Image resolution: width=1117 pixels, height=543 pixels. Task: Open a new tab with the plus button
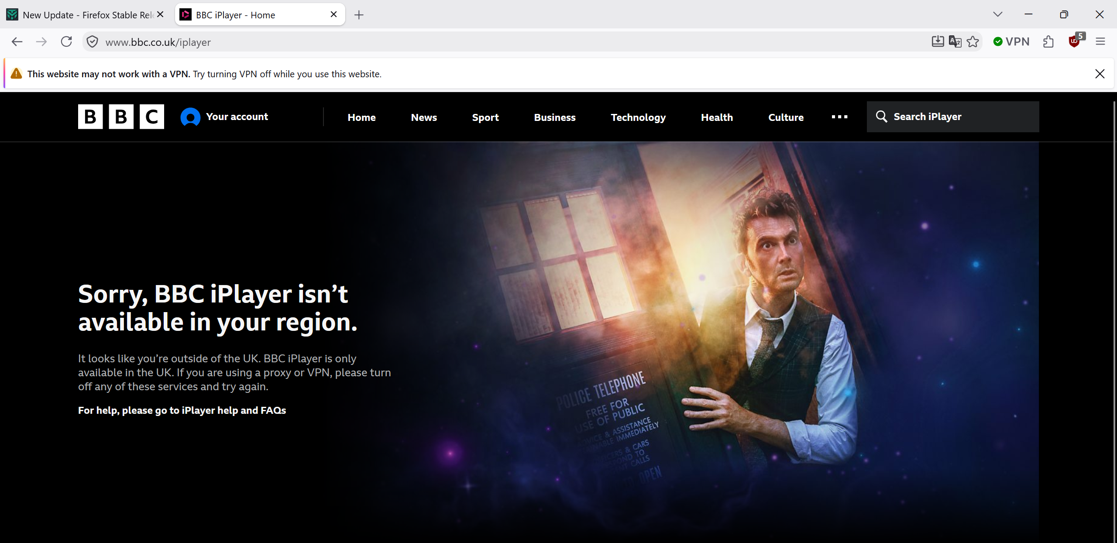tap(359, 15)
